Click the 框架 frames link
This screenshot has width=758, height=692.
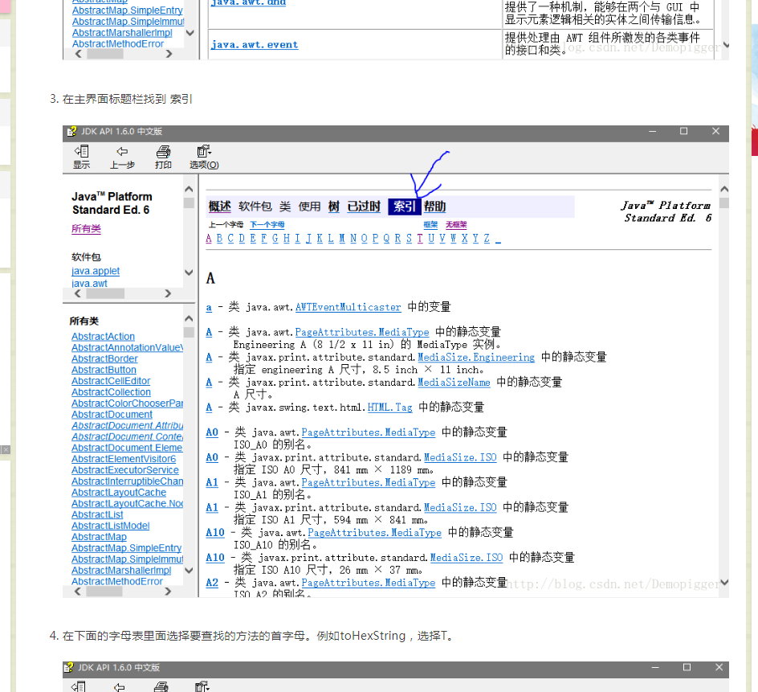point(430,224)
